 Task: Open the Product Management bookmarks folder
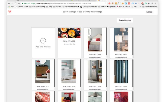[107, 7]
